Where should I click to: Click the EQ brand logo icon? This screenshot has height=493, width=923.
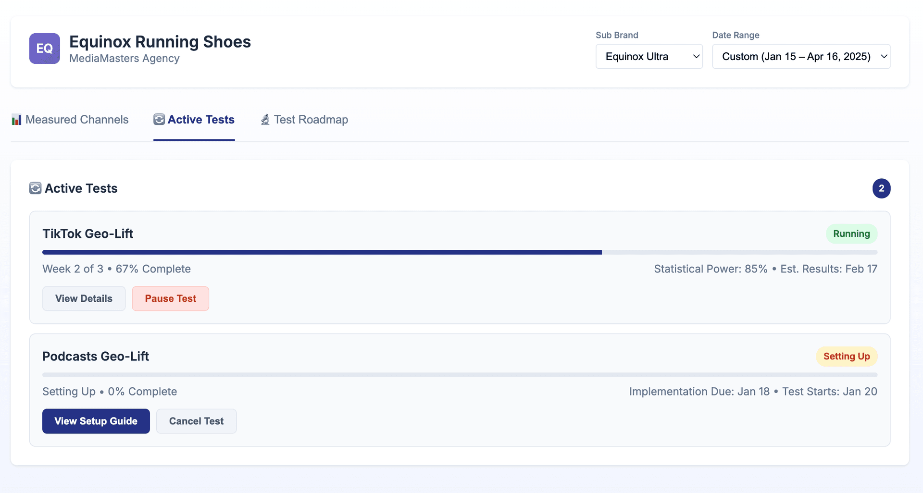(45, 49)
